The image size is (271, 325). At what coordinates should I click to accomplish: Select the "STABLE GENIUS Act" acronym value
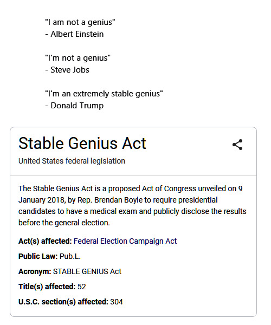point(87,271)
